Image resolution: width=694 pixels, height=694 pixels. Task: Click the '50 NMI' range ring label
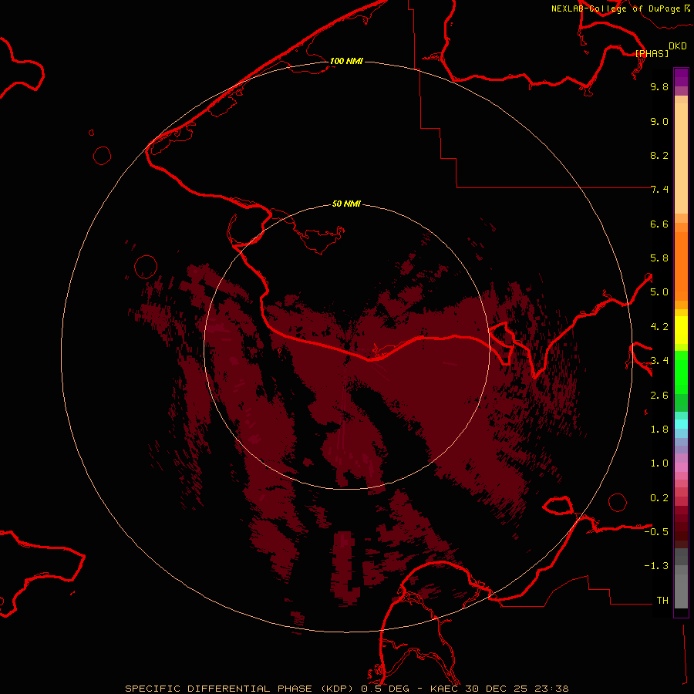click(x=346, y=204)
